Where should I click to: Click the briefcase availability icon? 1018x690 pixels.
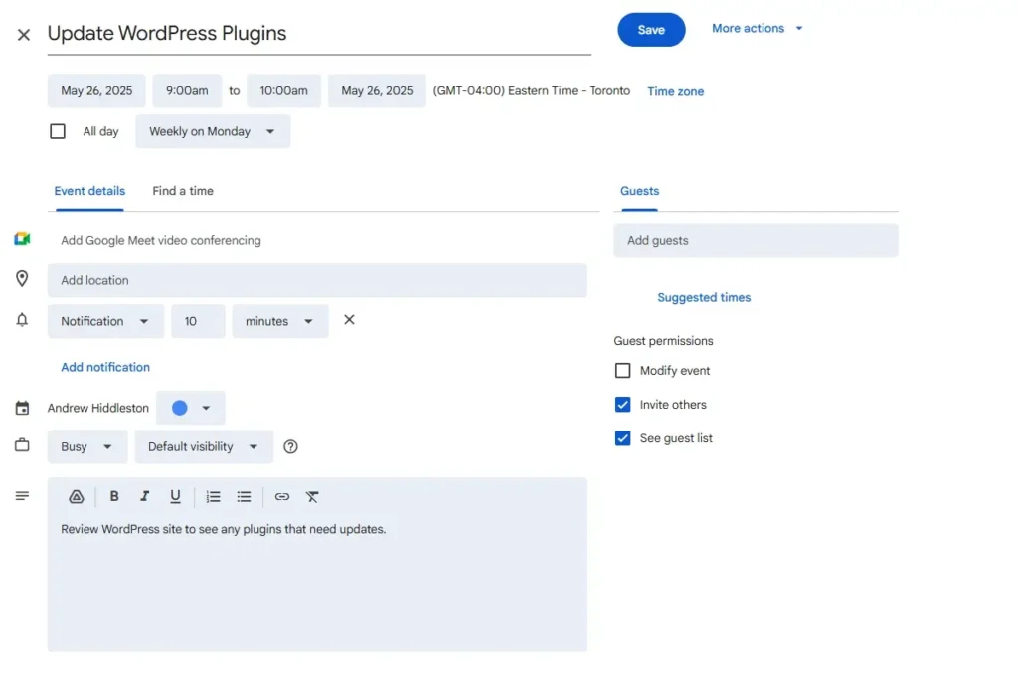tap(22, 445)
